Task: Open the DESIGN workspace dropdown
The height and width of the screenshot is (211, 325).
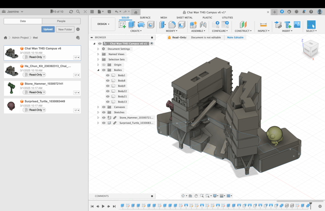Action: [103, 24]
